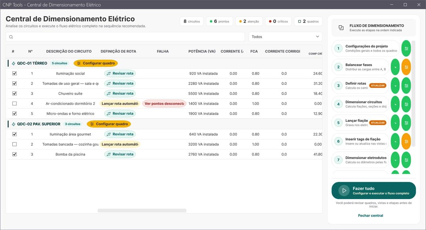Click step number 5 circle in flow

338,123
